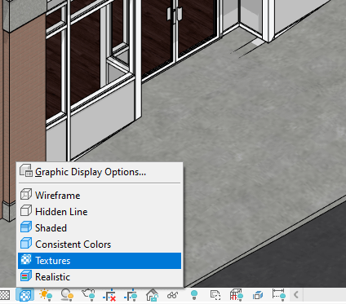
Task: Show analytical model icon
Action: [236, 295]
